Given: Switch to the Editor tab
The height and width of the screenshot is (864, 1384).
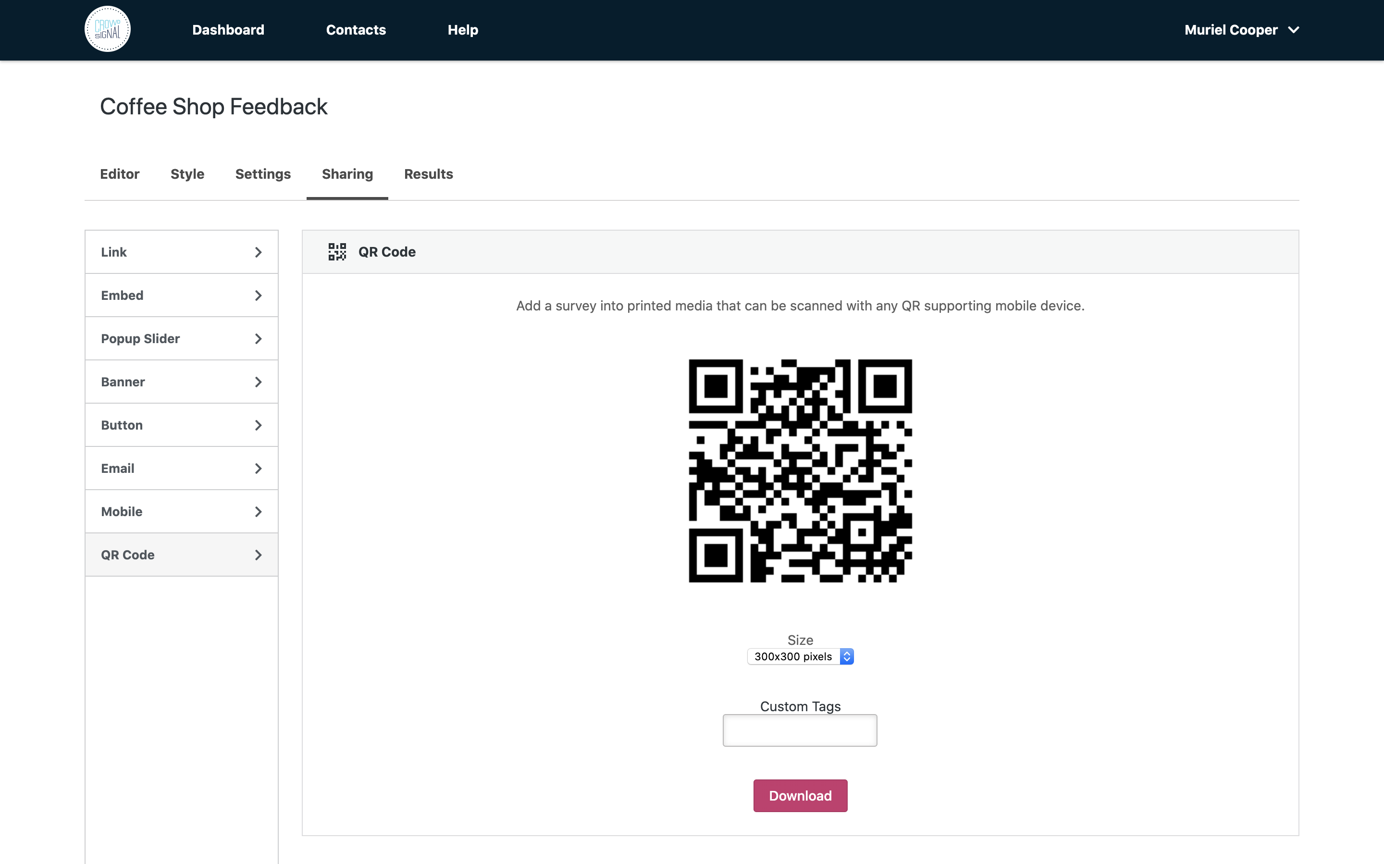Looking at the screenshot, I should coord(120,174).
